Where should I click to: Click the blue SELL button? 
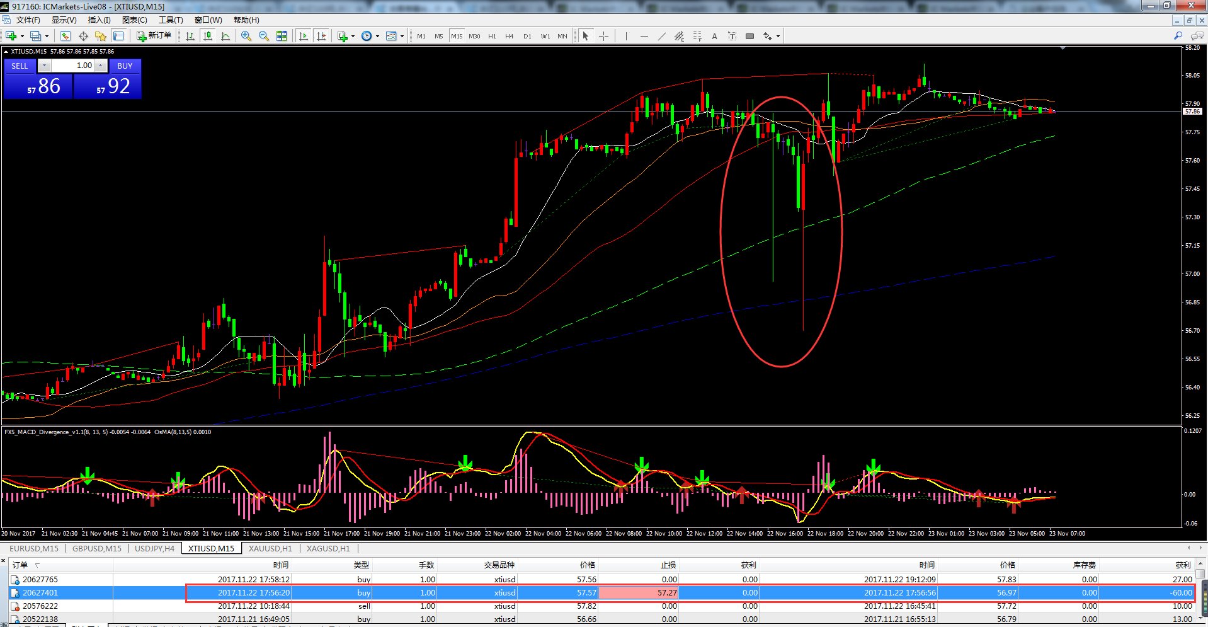(x=20, y=66)
